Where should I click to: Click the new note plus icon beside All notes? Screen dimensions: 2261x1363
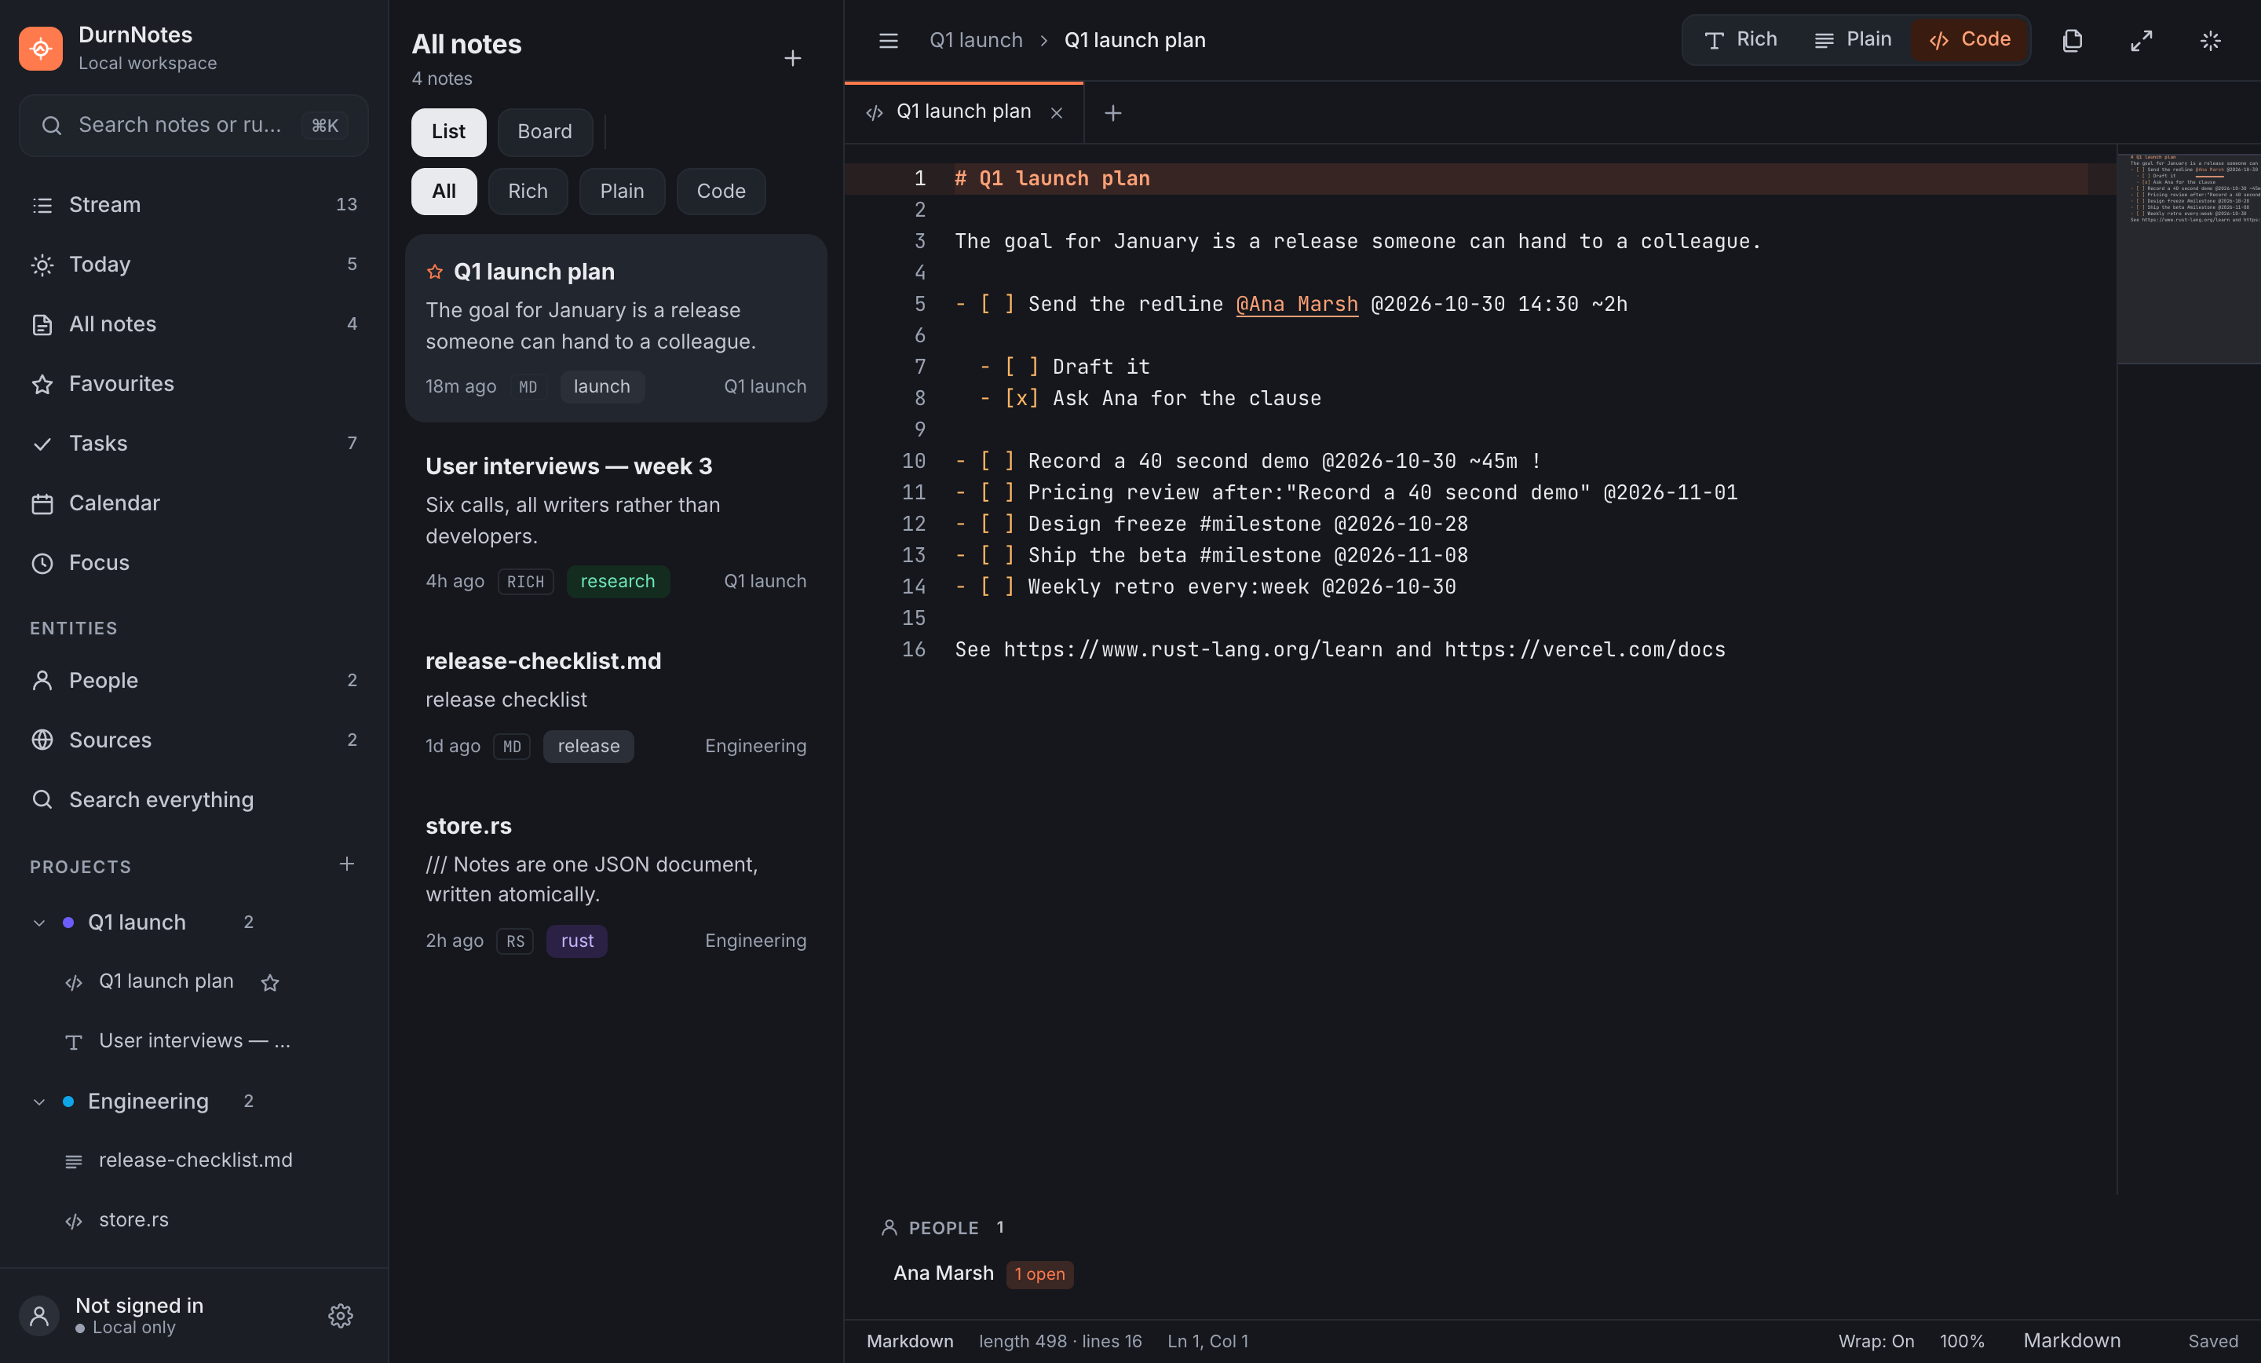(x=793, y=59)
